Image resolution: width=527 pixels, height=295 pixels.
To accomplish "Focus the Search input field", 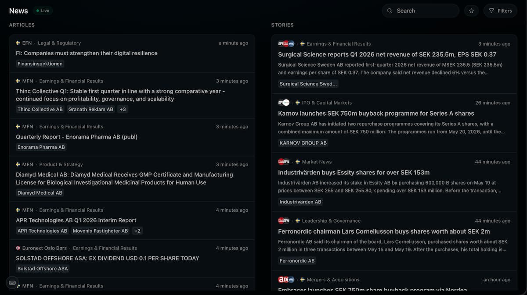I will (421, 11).
